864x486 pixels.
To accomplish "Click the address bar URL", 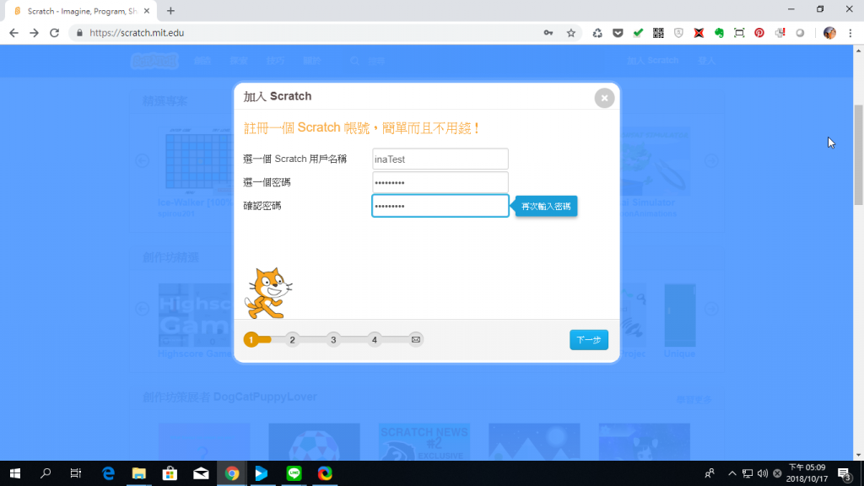I will tap(137, 33).
